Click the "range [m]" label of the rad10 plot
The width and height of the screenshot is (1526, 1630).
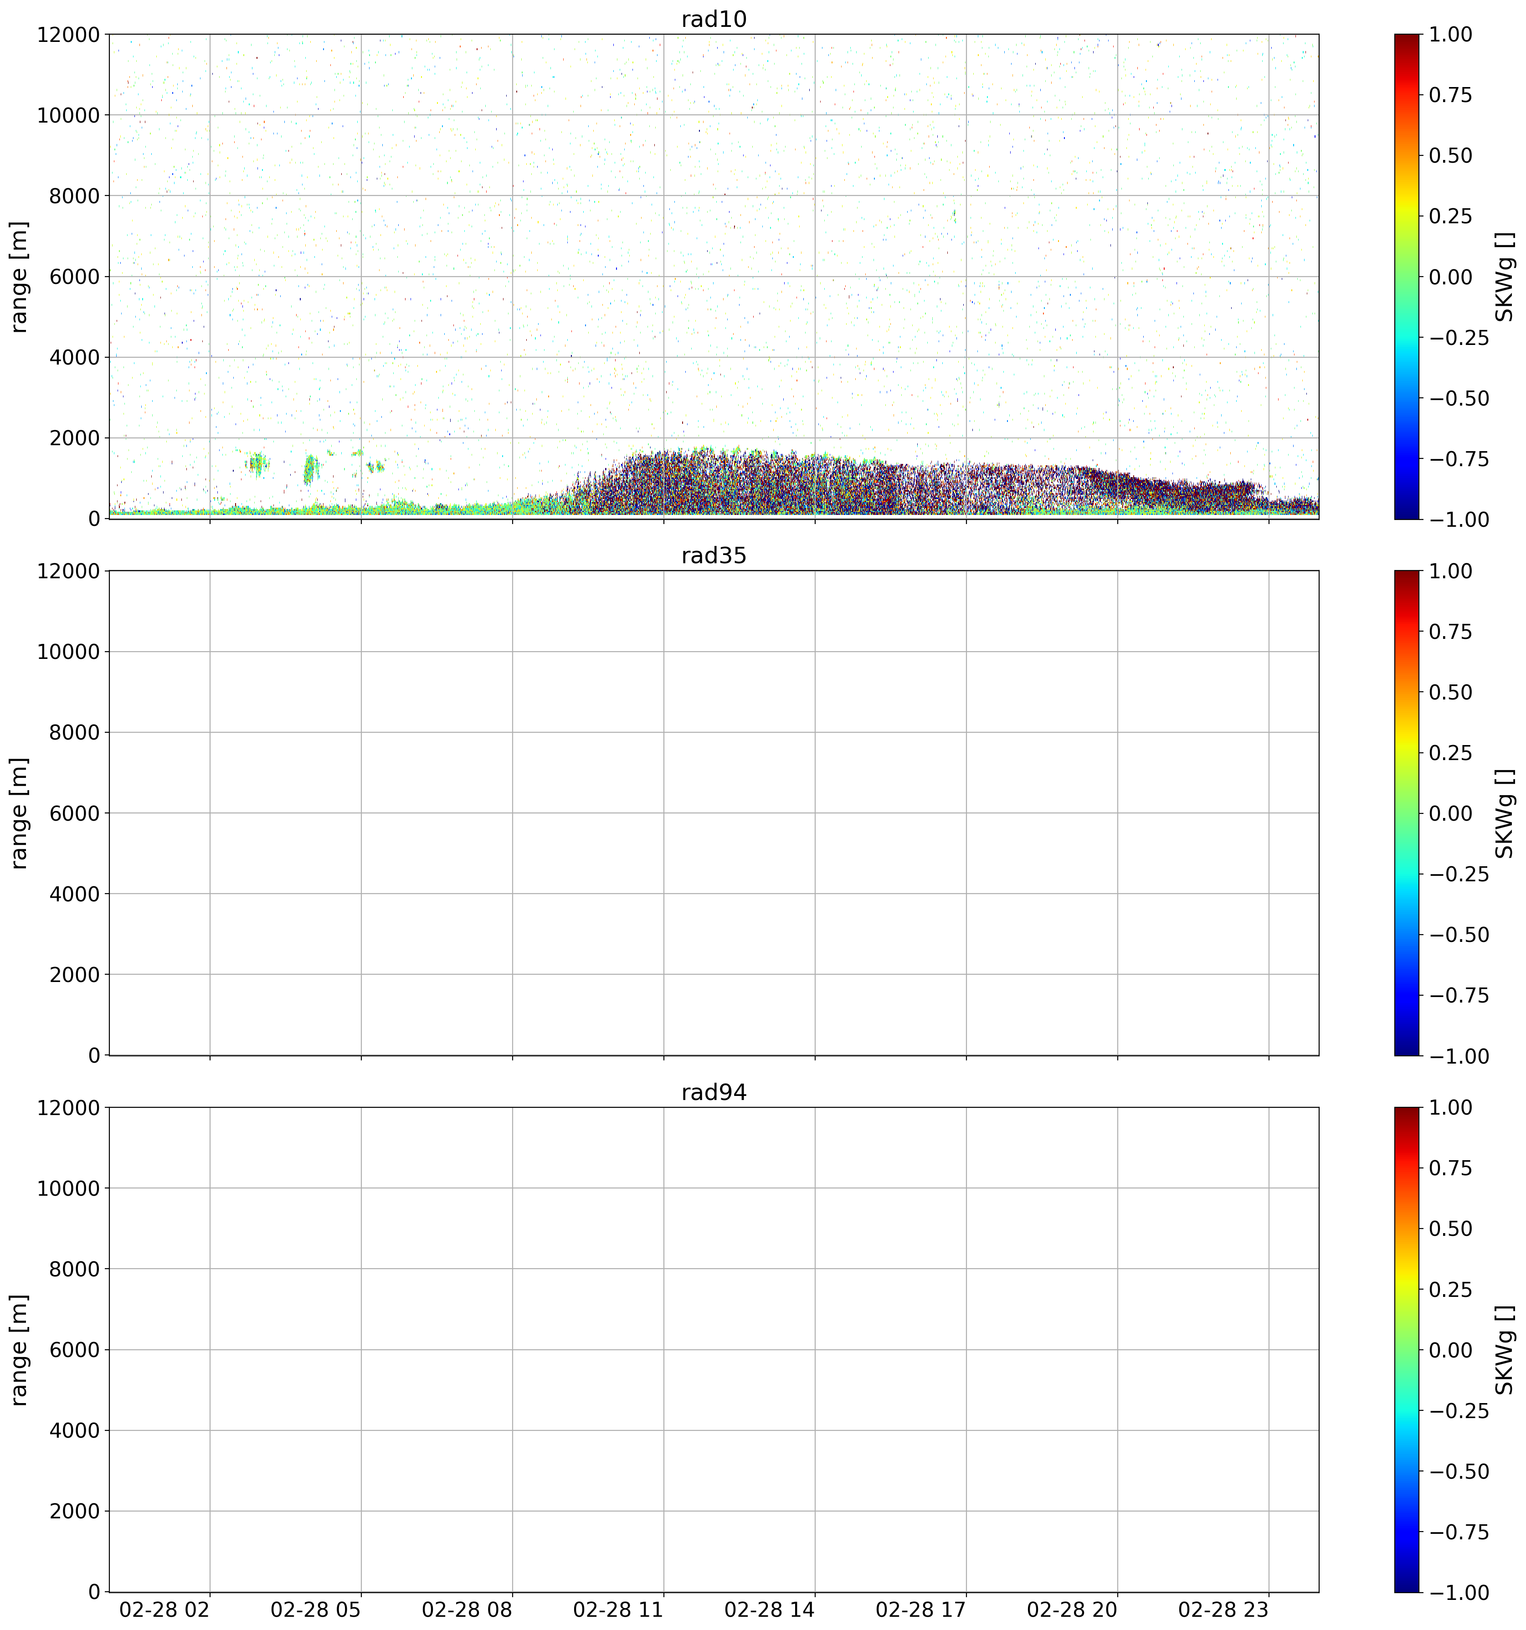[x=19, y=276]
